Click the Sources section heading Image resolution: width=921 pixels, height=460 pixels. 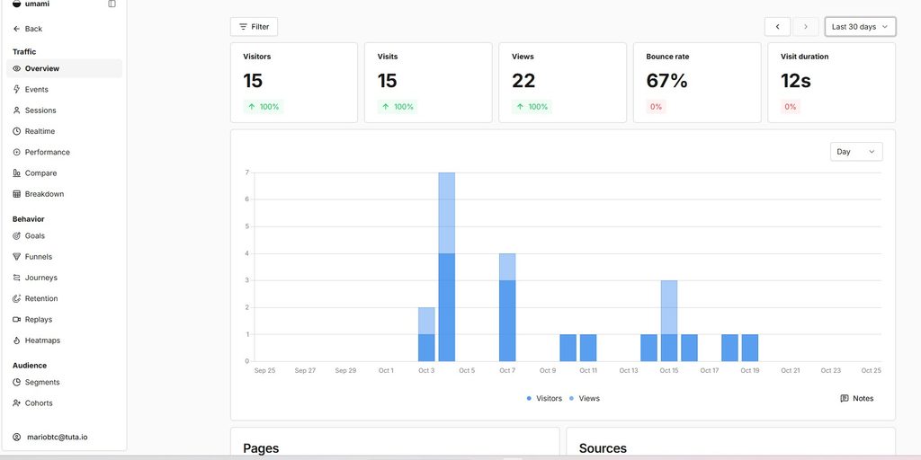(603, 449)
